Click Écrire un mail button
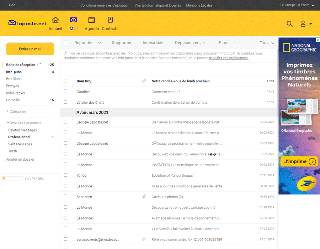Viewport: 320px width, 249px height. [x=30, y=49]
